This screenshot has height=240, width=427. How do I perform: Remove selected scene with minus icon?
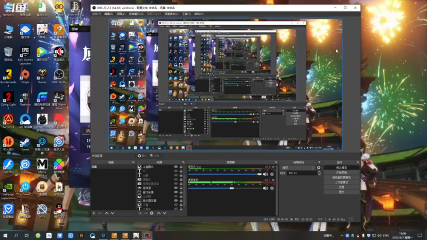click(100, 213)
